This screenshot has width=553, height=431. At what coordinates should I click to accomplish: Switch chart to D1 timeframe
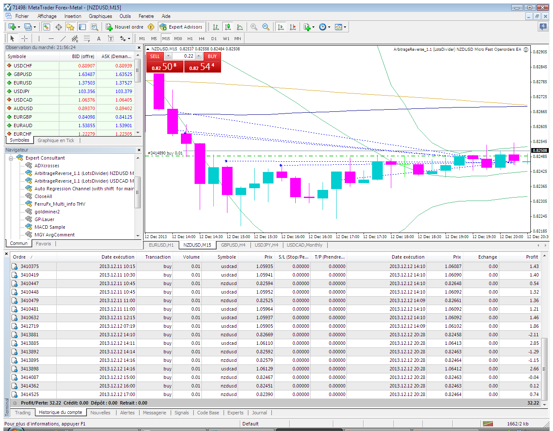click(x=214, y=38)
